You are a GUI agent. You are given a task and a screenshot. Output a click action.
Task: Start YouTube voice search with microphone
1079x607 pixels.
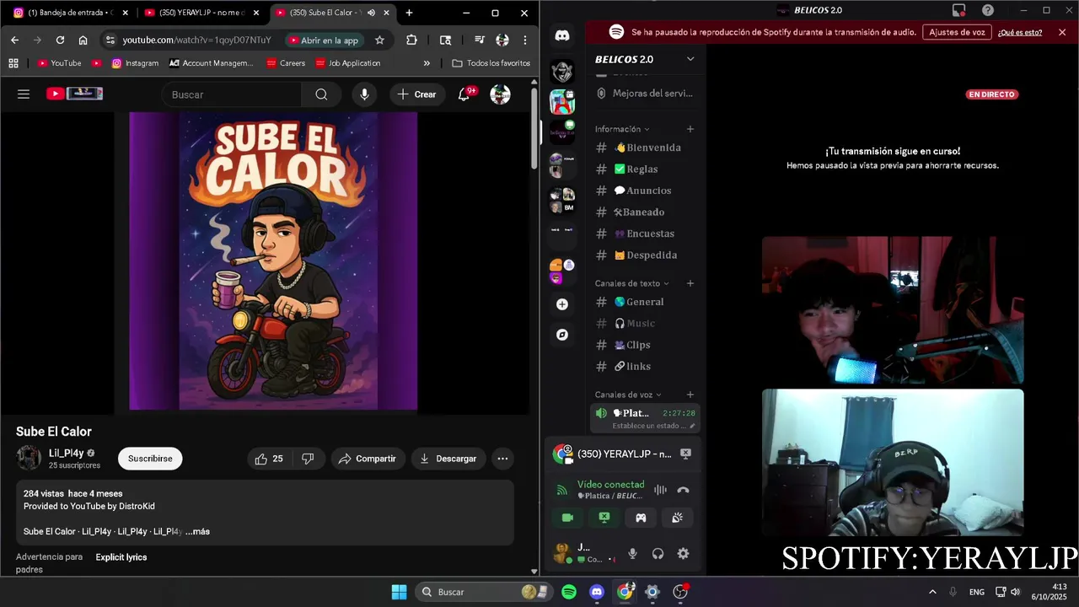[364, 94]
